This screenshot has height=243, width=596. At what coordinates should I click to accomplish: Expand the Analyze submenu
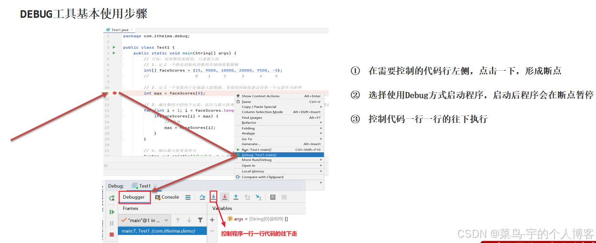(280, 133)
